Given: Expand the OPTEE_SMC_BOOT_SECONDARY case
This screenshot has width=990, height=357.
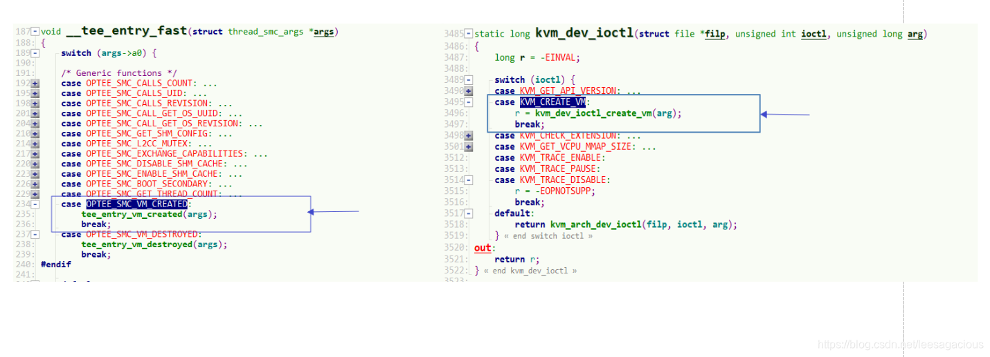Looking at the screenshot, I should pyautogui.click(x=35, y=184).
